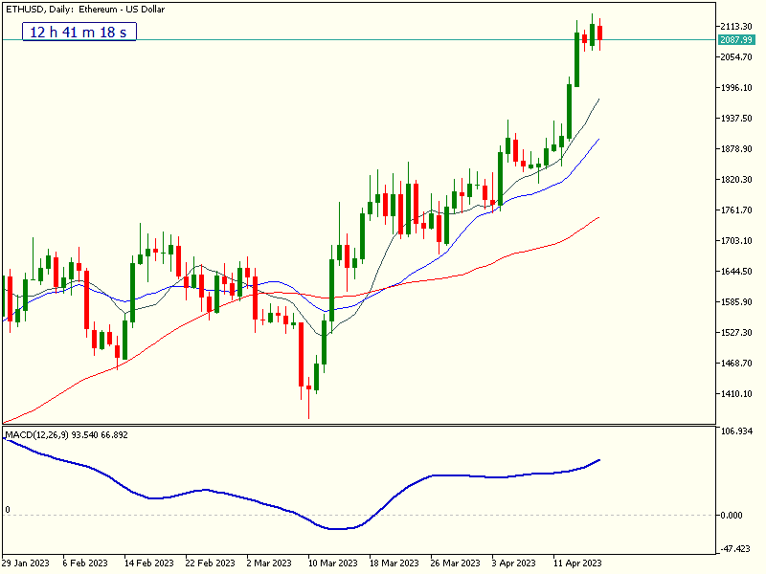Click the 3 Apr 2023 date label
Viewport: 766px width, 574px height.
point(516,563)
